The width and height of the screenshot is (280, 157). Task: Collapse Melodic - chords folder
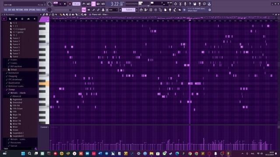(18, 93)
